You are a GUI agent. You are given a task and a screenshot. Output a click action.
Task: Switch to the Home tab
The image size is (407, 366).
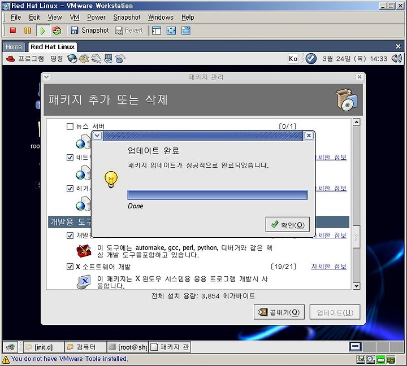click(14, 47)
